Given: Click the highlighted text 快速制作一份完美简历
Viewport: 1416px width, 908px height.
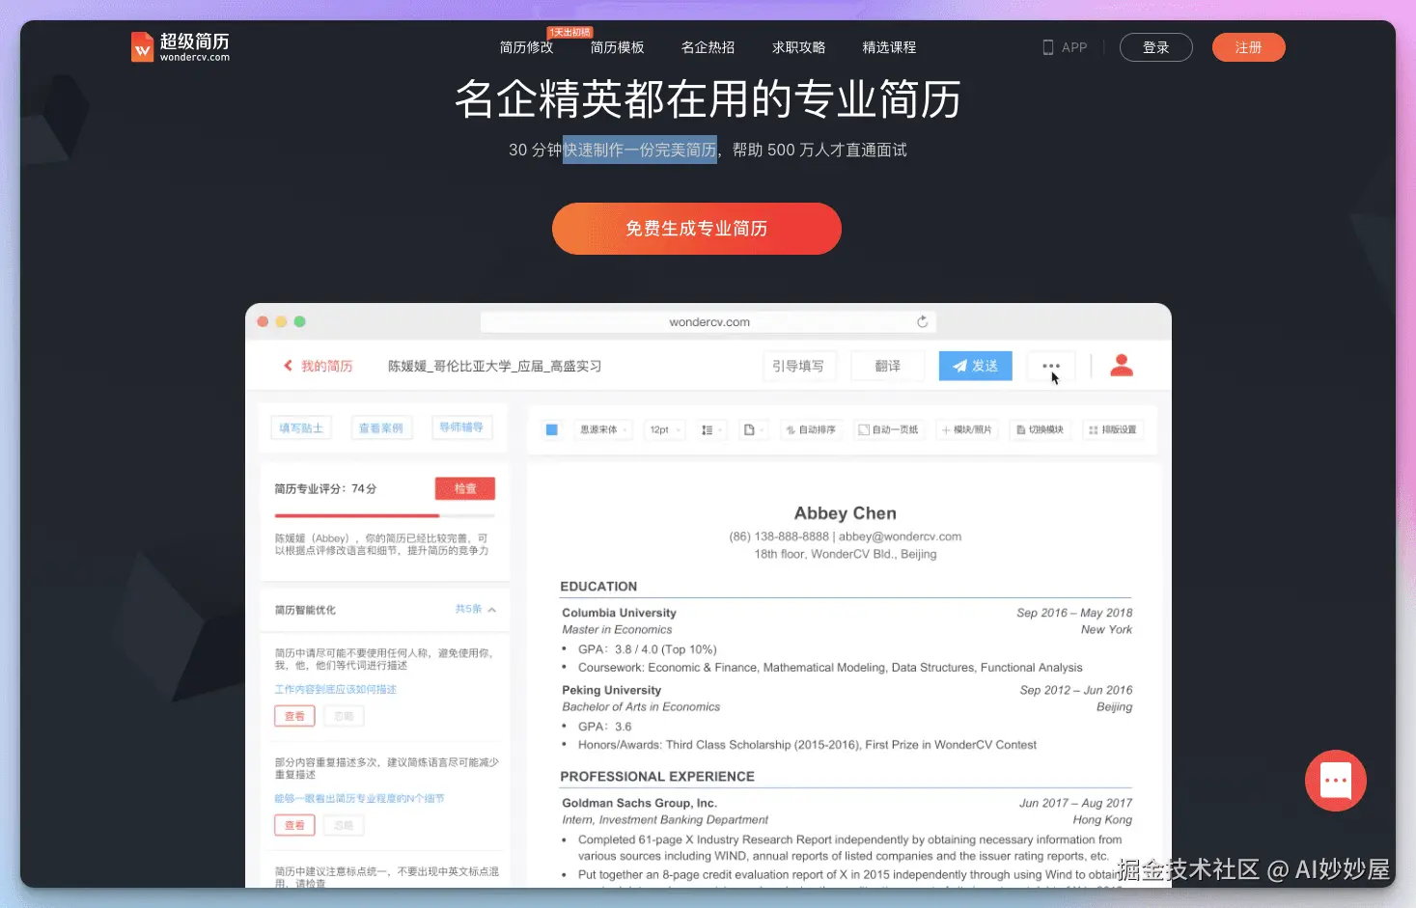Looking at the screenshot, I should (640, 150).
